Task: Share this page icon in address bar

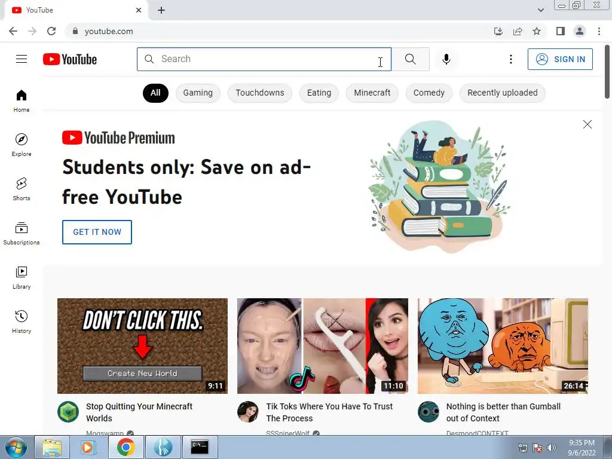Action: tap(518, 31)
